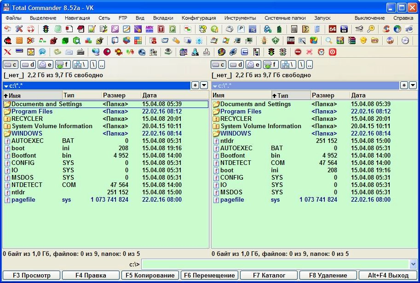Click F3 Просмотр button
Viewport: 420px width, 283px height.
click(32, 275)
